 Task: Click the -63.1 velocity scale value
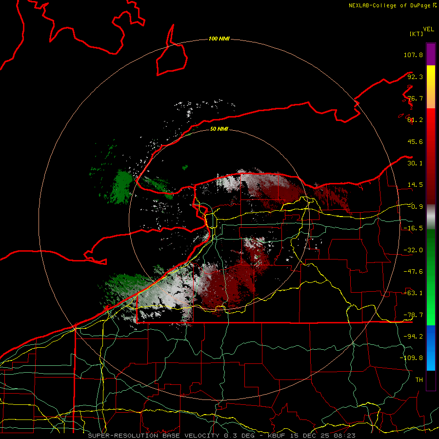[x=413, y=293]
